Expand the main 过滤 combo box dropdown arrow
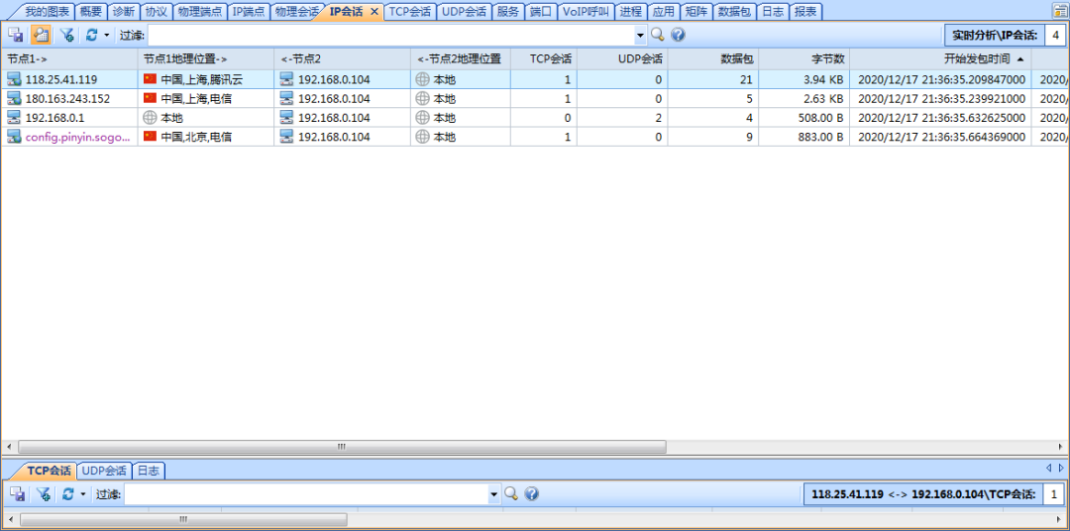Viewport: 1070px width, 531px height. click(640, 35)
